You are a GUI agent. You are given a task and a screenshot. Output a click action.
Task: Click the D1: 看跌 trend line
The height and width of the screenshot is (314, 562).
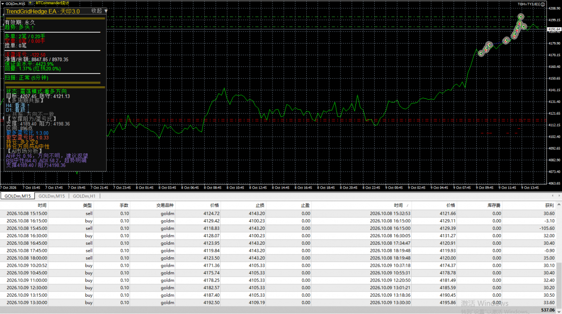point(18,110)
